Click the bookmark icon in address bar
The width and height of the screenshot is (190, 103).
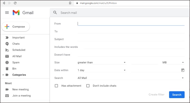(x=70, y=3)
